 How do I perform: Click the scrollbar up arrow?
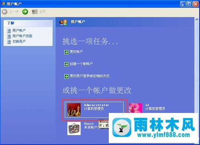coord(197,20)
